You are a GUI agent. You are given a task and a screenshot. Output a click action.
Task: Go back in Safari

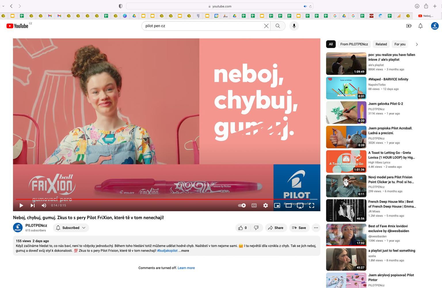click(x=11, y=6)
